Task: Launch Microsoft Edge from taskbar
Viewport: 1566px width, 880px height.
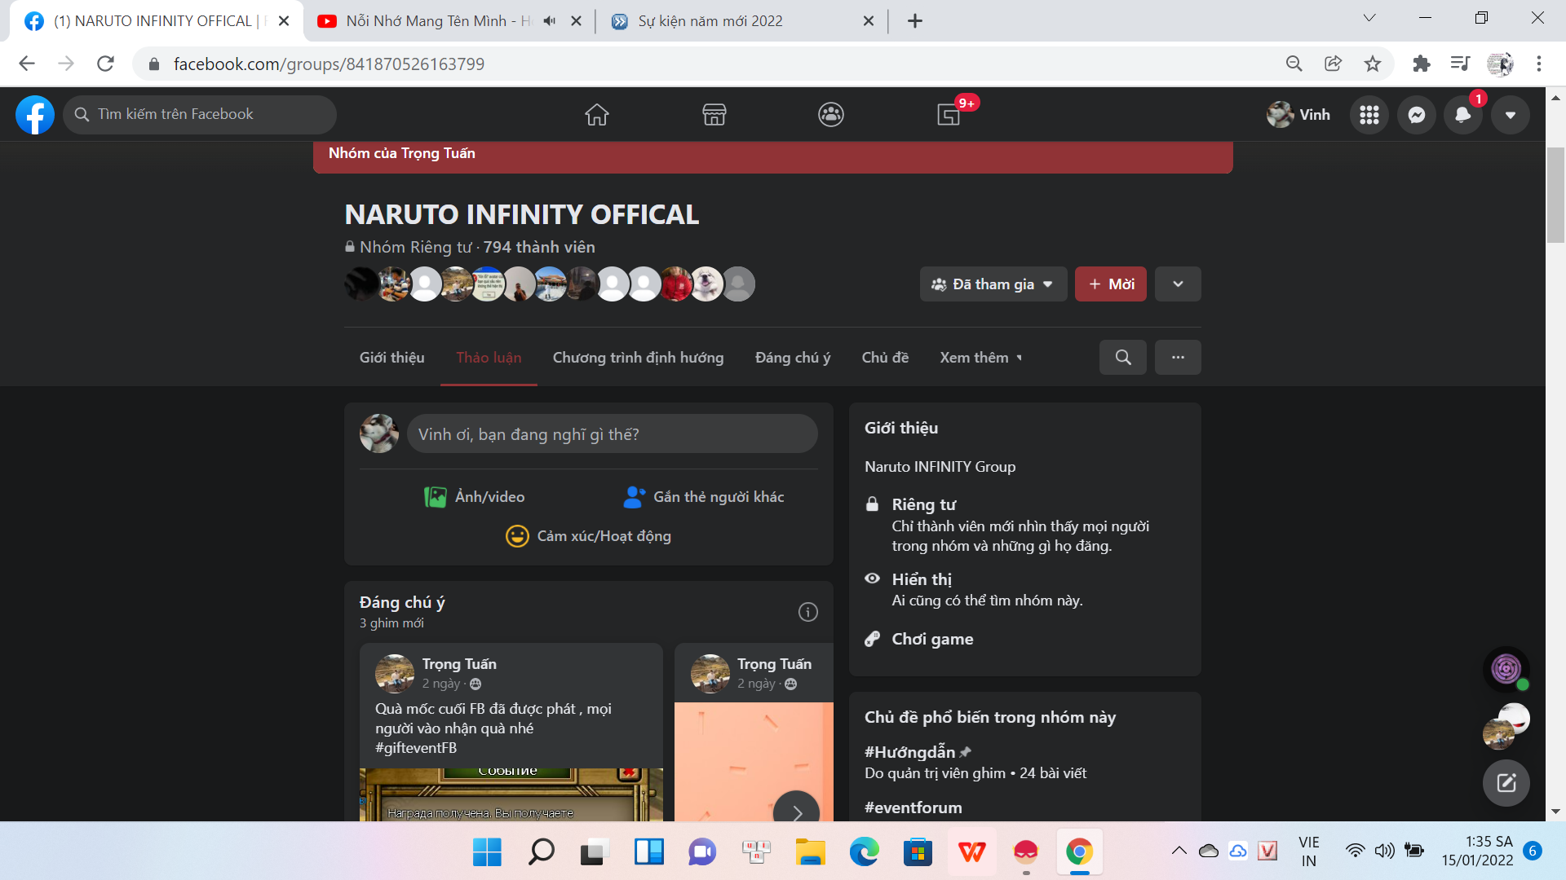Action: coord(864,852)
